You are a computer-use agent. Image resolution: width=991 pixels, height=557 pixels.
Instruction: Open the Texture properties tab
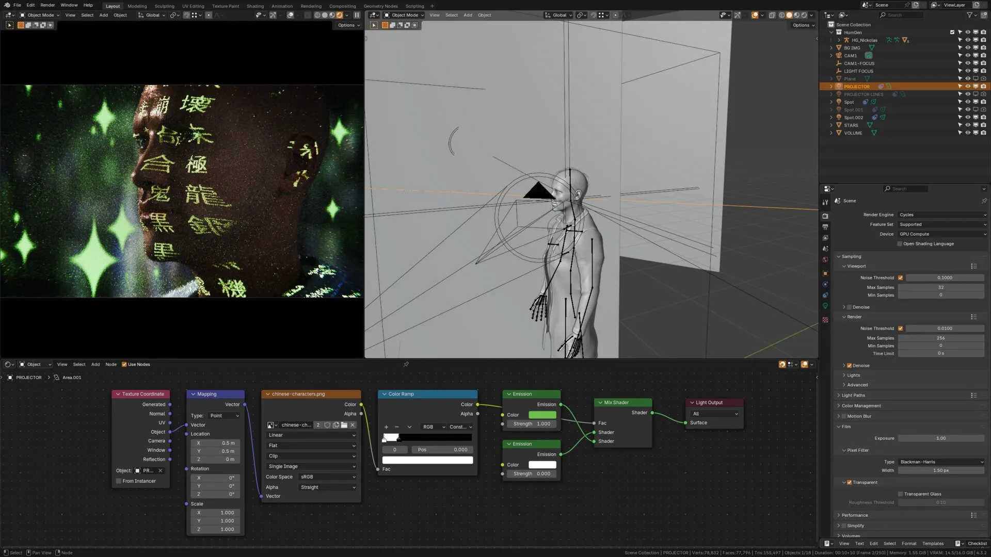click(x=825, y=320)
